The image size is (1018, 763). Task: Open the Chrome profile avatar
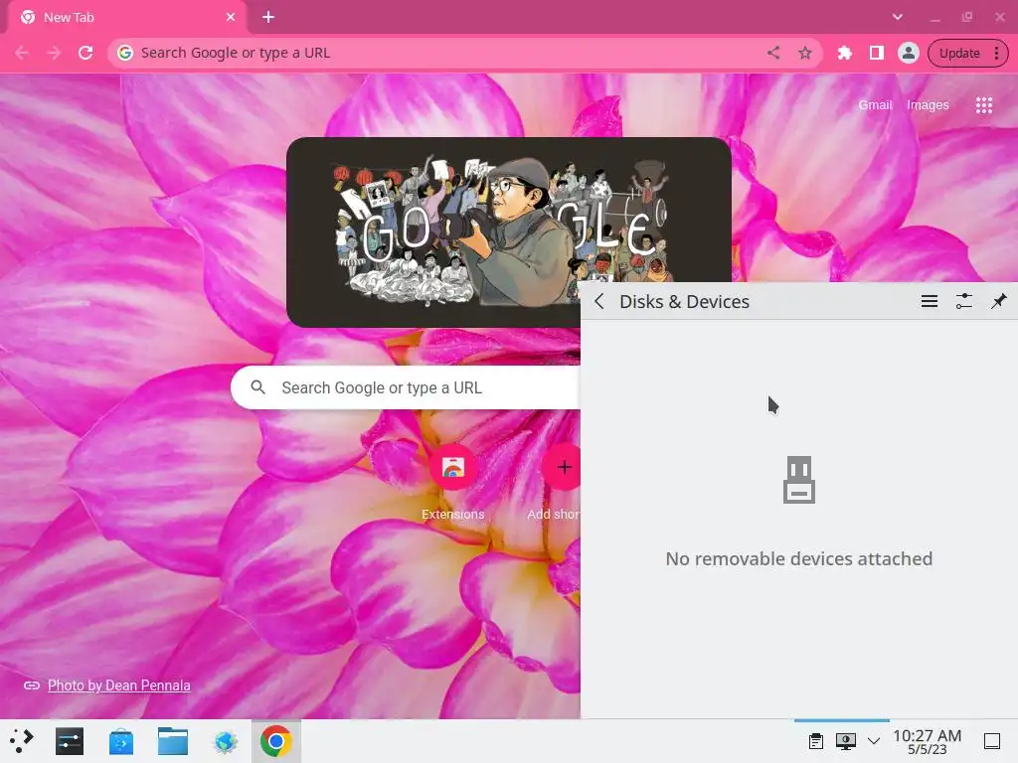[x=909, y=53]
